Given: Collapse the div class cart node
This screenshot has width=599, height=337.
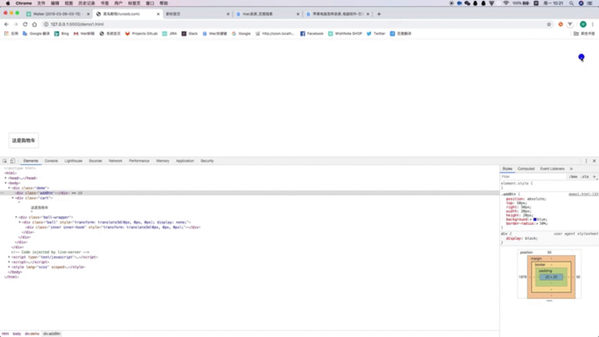Looking at the screenshot, I should click(13, 198).
